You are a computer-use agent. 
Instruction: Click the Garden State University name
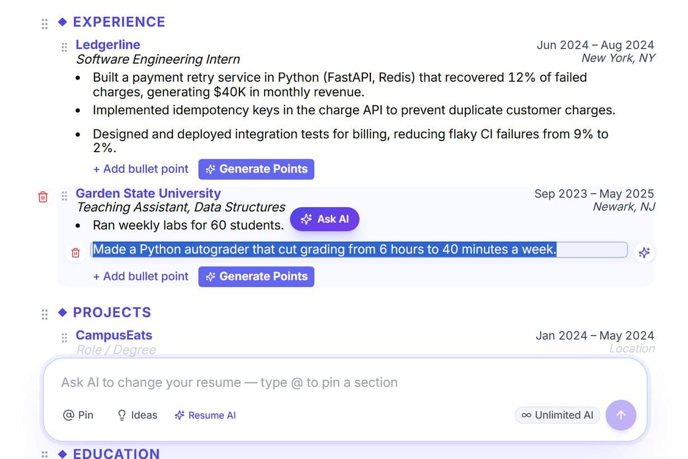[148, 194]
